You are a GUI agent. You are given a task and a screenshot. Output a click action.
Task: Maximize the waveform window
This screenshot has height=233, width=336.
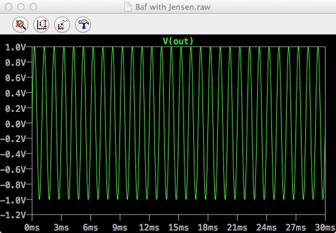point(33,7)
